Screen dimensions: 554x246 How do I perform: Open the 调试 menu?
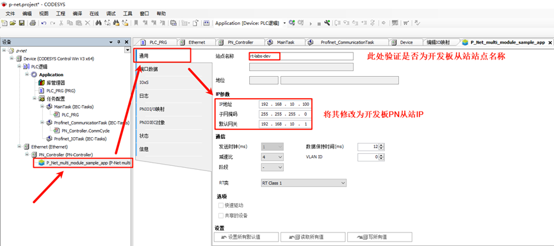(x=111, y=14)
